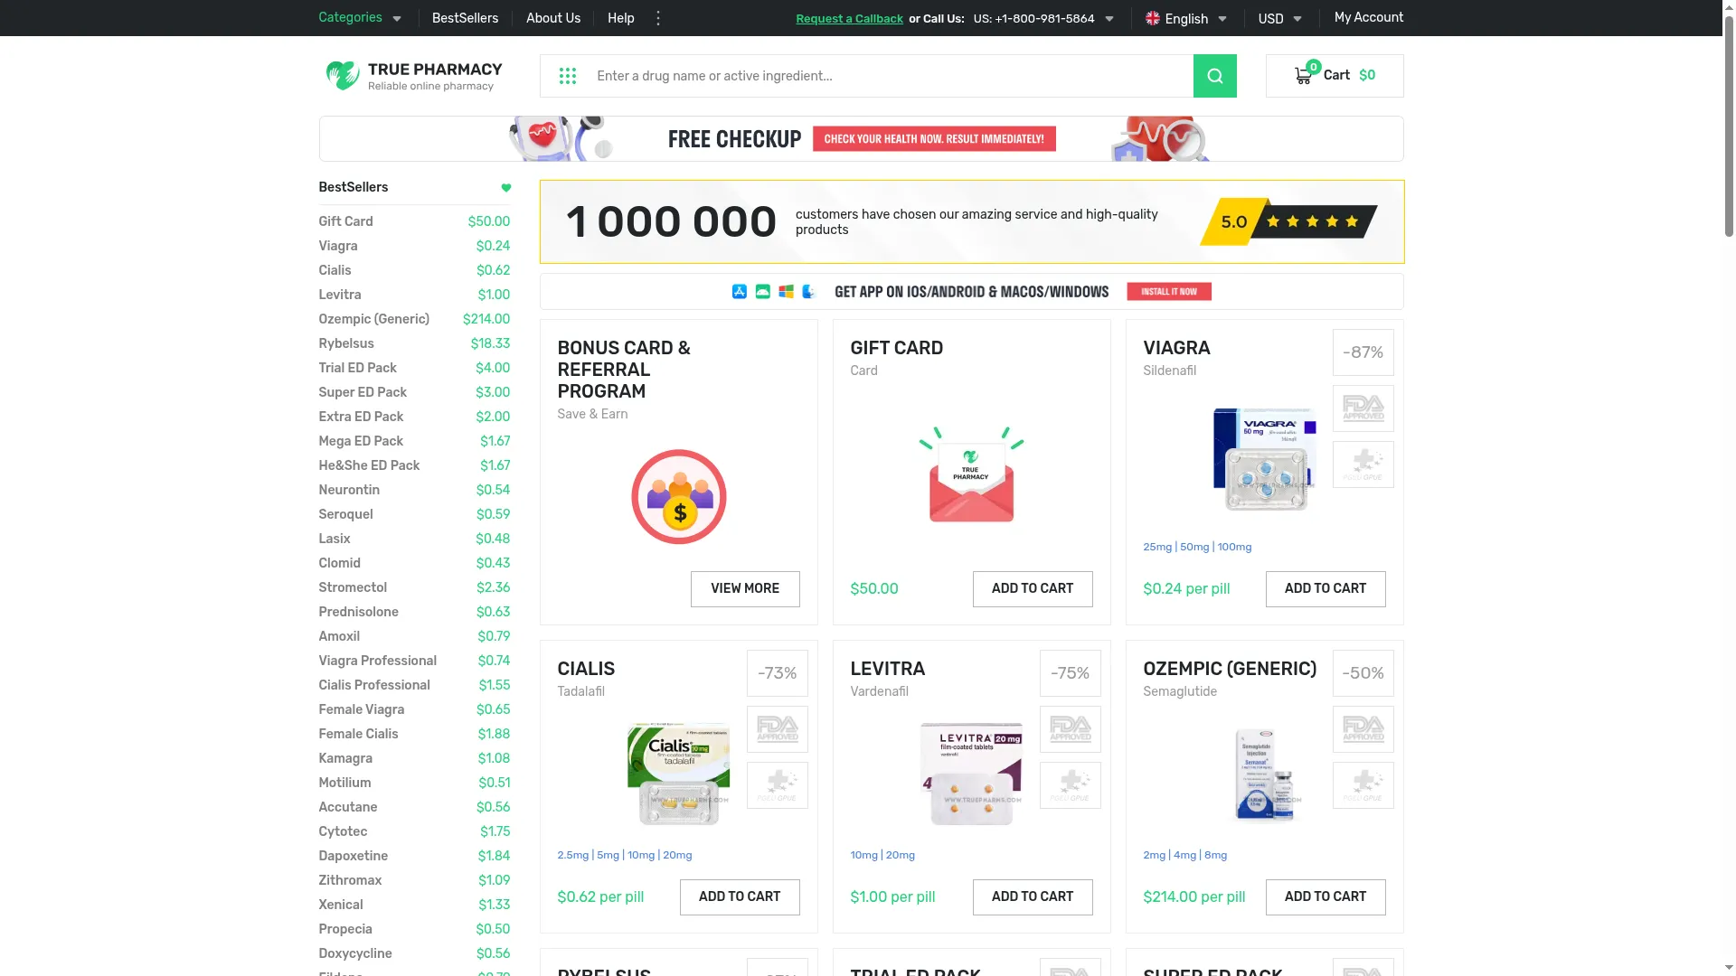Click the Request a Callback link

(849, 19)
